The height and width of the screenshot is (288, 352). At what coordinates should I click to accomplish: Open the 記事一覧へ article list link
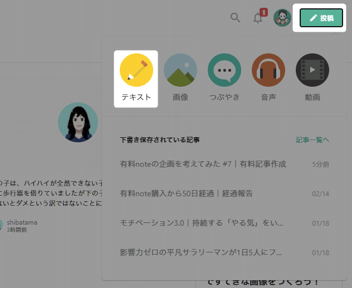[x=312, y=140]
